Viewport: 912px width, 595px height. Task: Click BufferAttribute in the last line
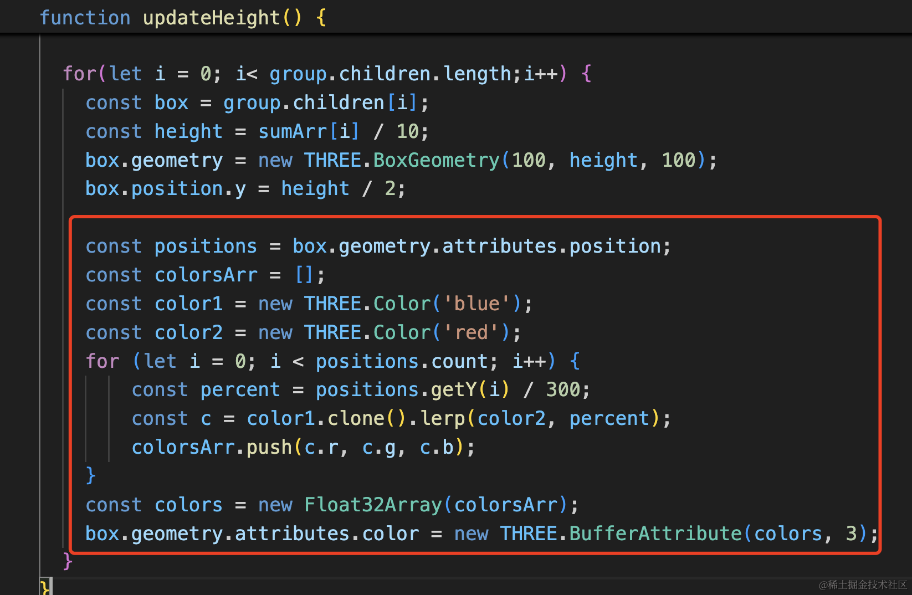[655, 534]
